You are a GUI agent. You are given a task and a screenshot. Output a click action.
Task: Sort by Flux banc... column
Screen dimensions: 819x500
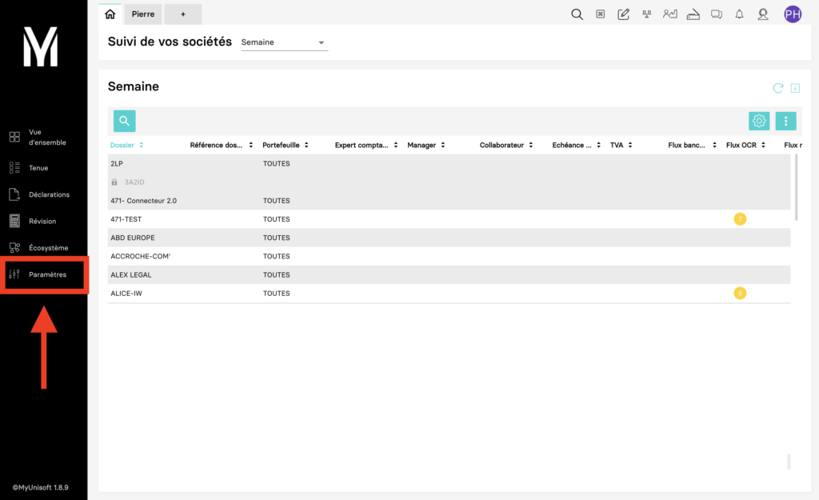692,145
